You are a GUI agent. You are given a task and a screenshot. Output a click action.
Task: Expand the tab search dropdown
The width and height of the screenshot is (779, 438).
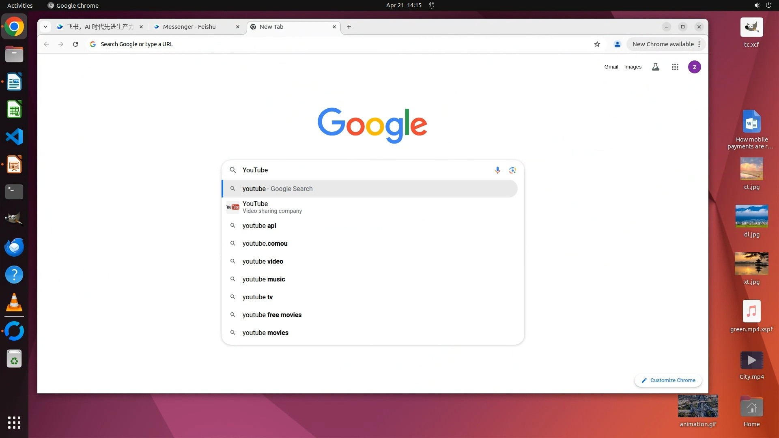[45, 27]
